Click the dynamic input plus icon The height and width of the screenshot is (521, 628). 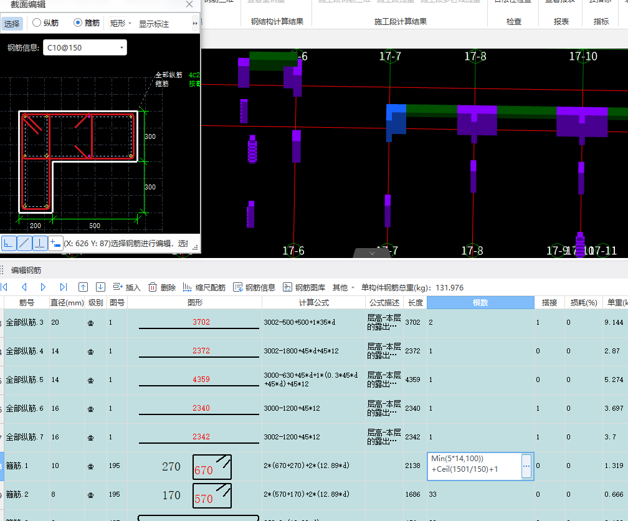coord(55,243)
